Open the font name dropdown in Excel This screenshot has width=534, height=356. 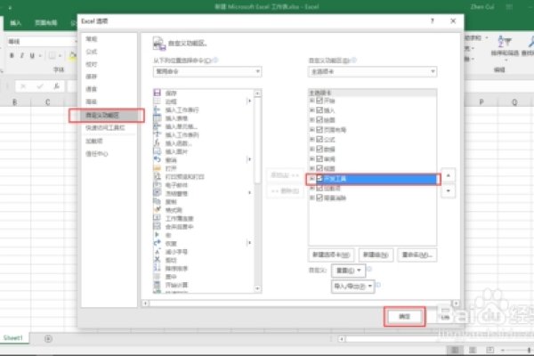coord(77,42)
